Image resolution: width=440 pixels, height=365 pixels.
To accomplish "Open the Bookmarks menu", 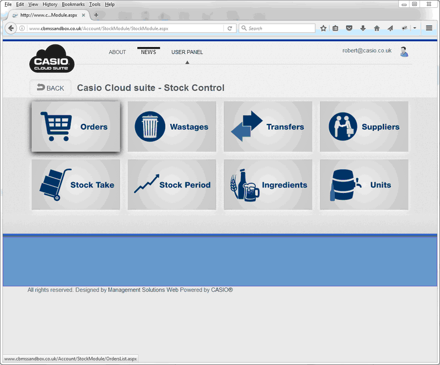I will pyautogui.click(x=73, y=4).
